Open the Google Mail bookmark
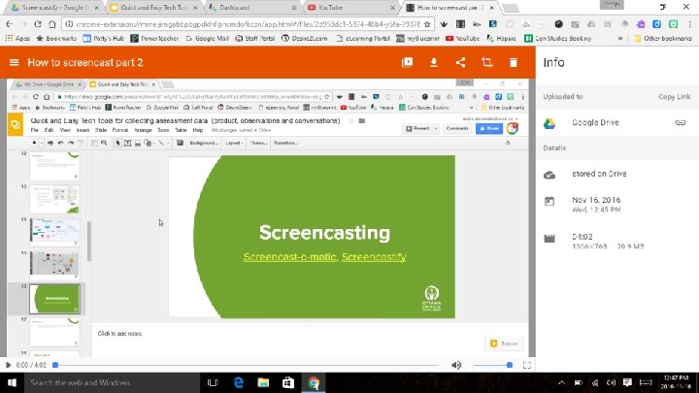Image resolution: width=699 pixels, height=393 pixels. tap(207, 38)
